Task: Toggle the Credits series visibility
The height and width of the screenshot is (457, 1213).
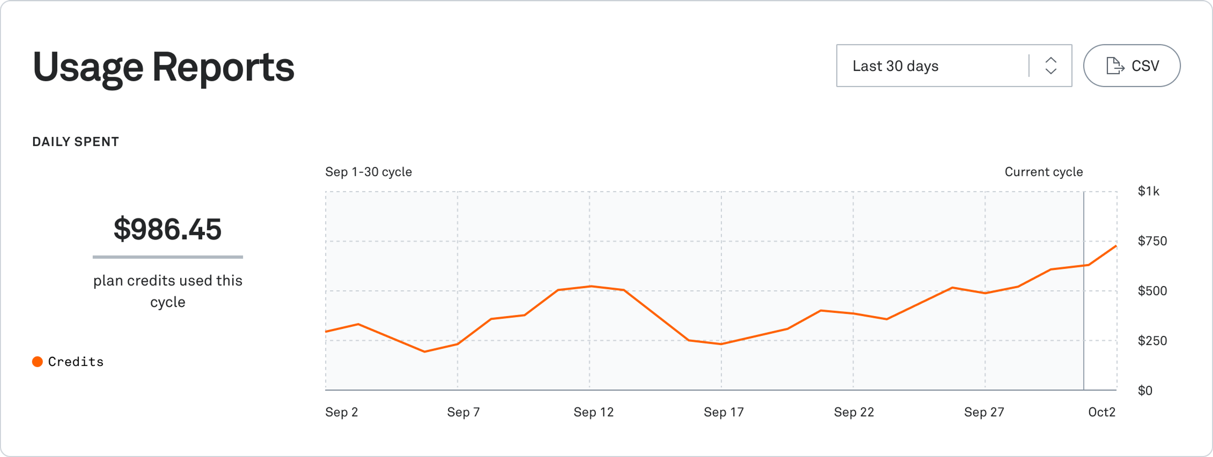Action: [x=75, y=361]
